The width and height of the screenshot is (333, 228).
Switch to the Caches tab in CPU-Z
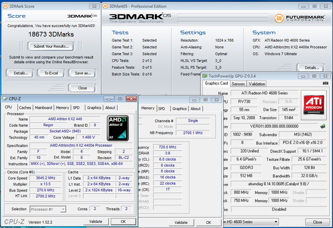(x=25, y=108)
